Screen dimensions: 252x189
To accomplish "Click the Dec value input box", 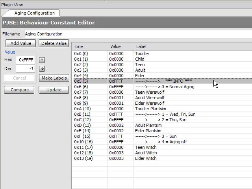I will [25, 69].
